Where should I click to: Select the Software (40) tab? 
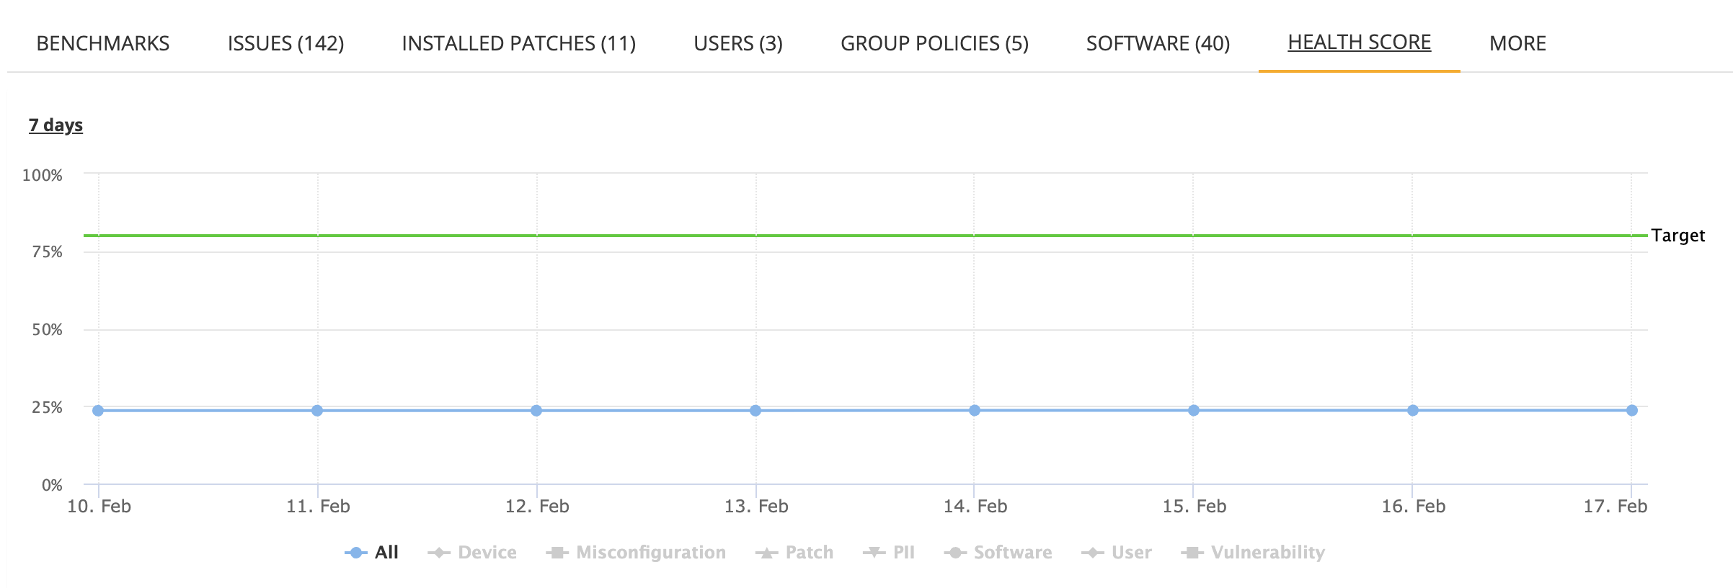pos(1158,44)
